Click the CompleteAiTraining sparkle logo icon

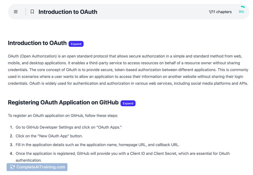click(x=12, y=167)
